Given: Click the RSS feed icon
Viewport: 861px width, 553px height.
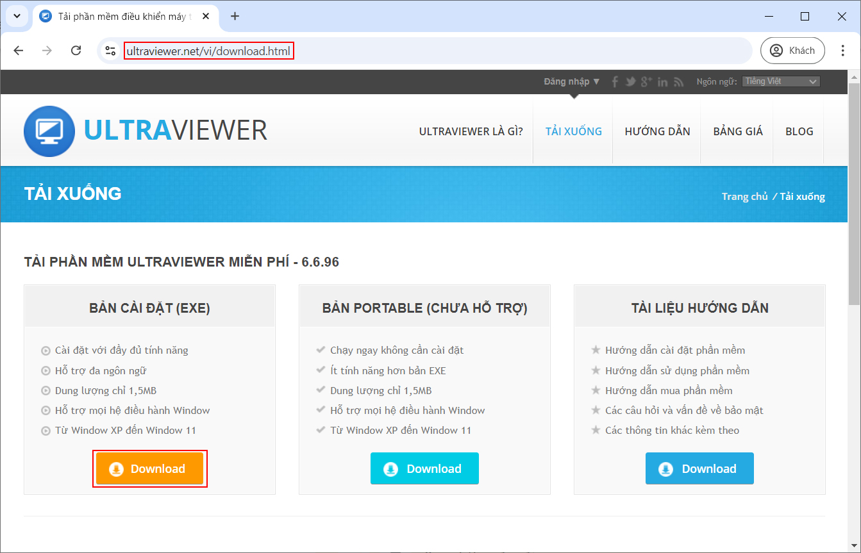Looking at the screenshot, I should pos(678,81).
